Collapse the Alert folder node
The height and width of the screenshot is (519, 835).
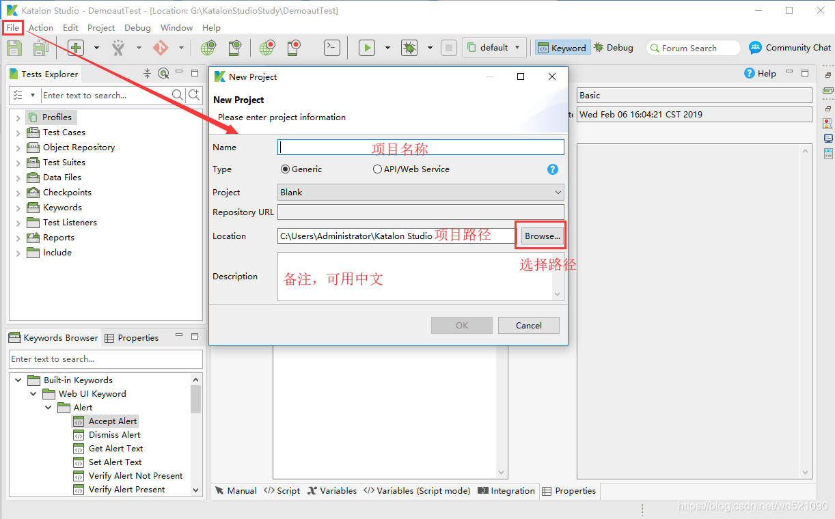pos(49,408)
